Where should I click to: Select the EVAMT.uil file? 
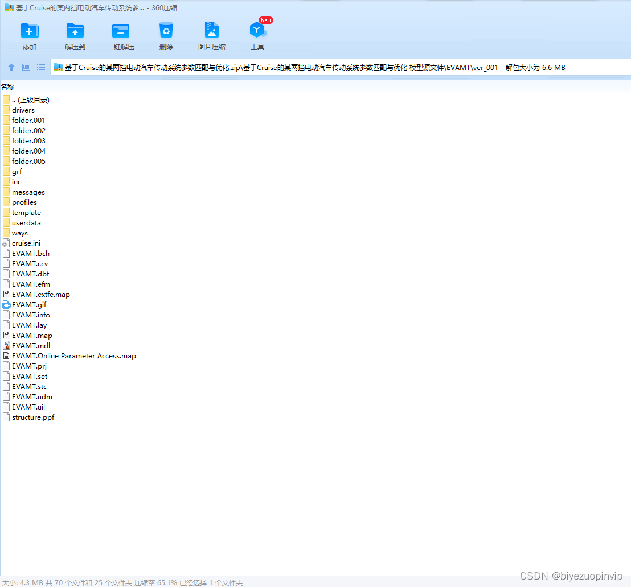tap(23, 407)
